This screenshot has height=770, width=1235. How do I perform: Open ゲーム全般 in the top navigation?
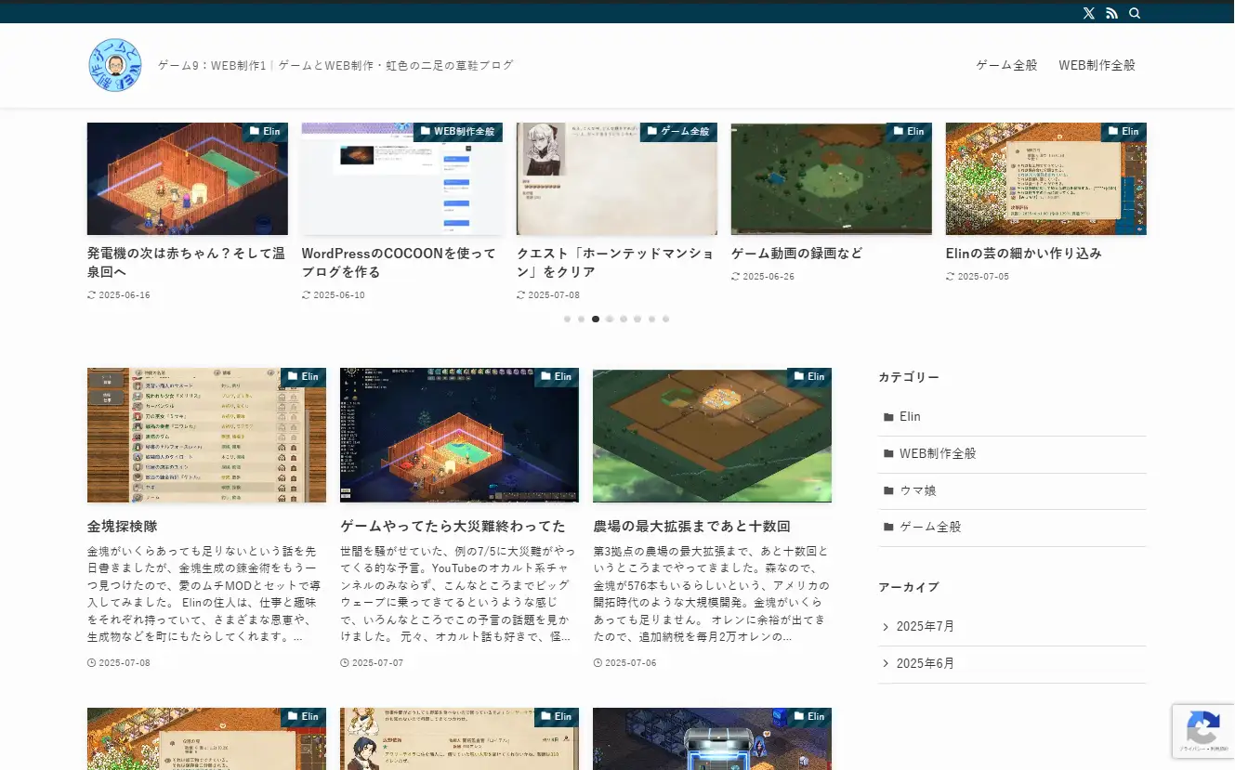(1006, 65)
